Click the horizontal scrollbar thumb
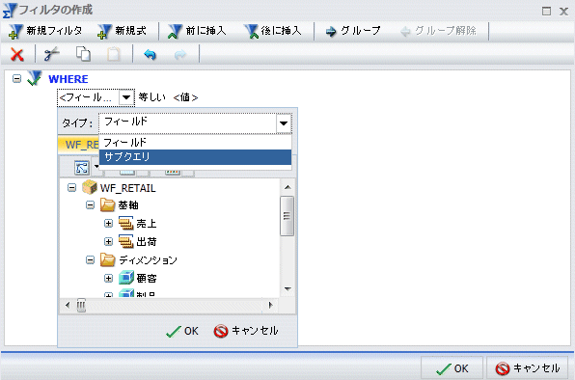The image size is (575, 380). tap(81, 305)
